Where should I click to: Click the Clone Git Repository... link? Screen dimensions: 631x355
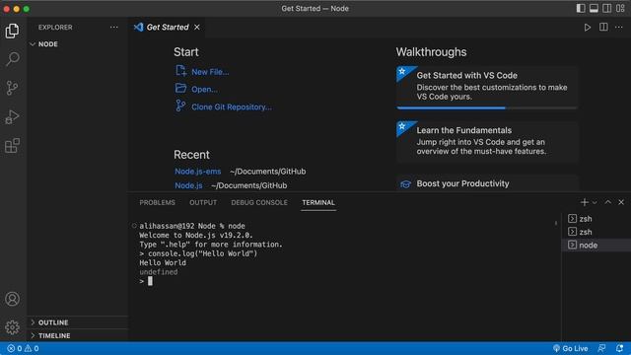(x=232, y=107)
